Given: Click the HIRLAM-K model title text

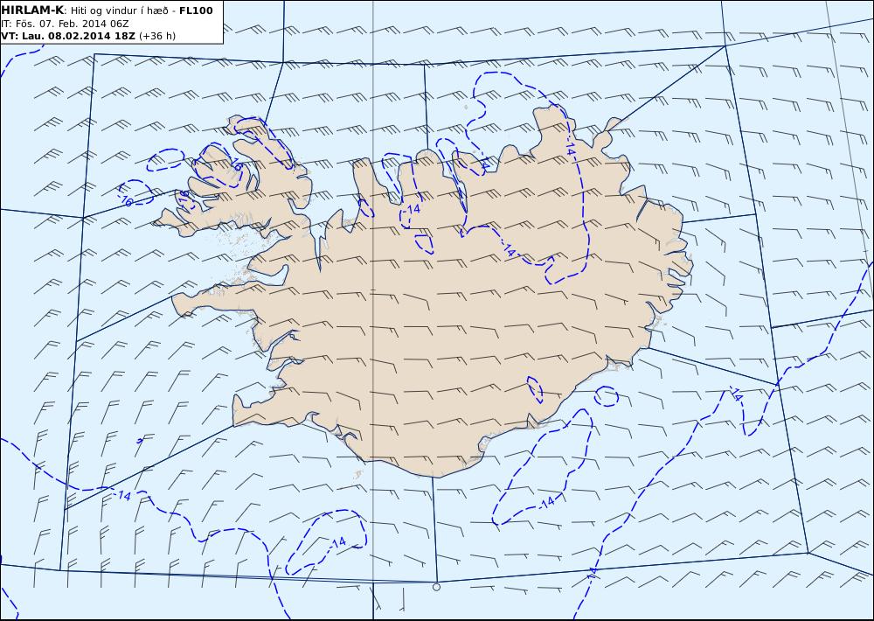Looking at the screenshot, I should [x=32, y=10].
